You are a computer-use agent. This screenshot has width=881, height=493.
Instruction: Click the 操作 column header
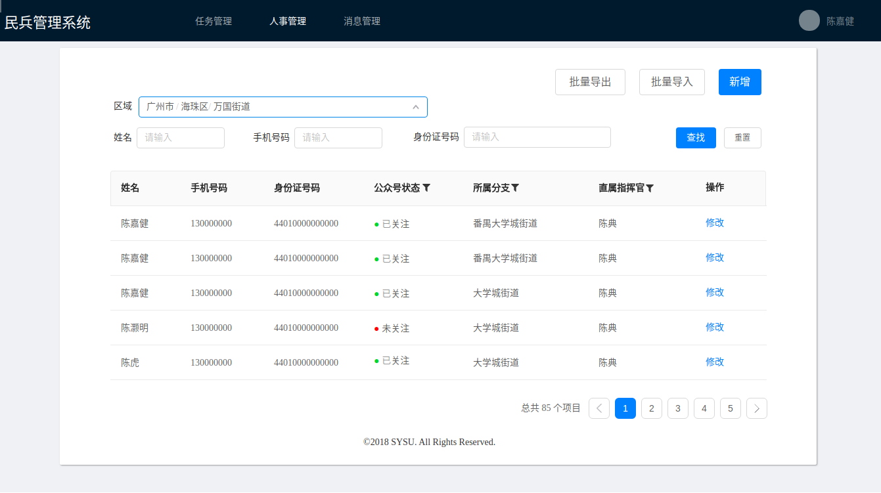click(x=715, y=187)
